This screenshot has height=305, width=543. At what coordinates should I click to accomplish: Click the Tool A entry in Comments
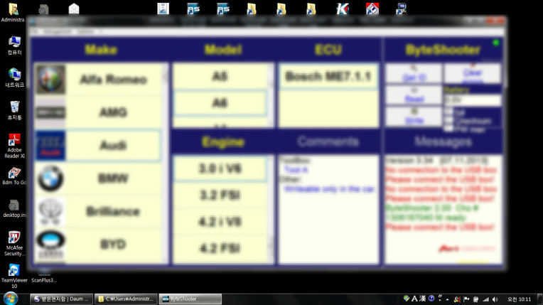pyautogui.click(x=296, y=169)
